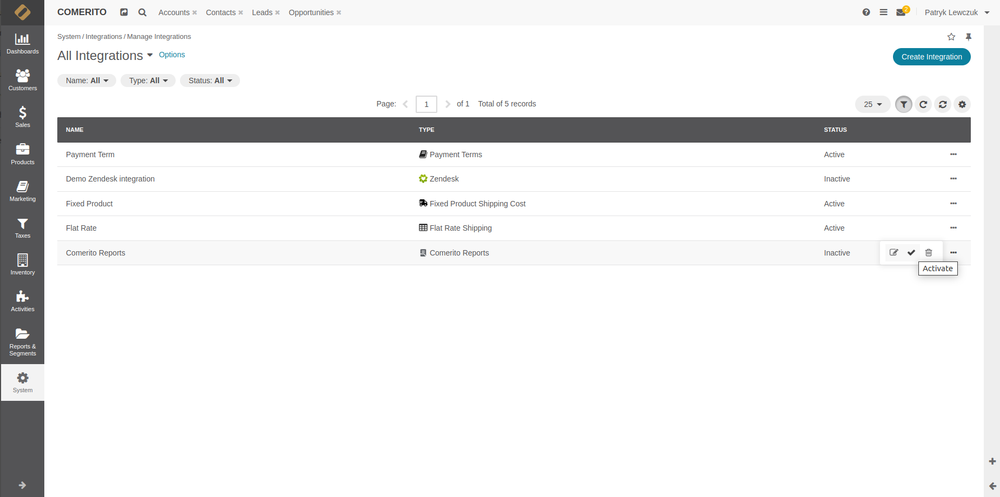This screenshot has height=497, width=1000.
Task: Activate the Comerito Reports integration checkmark
Action: click(911, 252)
